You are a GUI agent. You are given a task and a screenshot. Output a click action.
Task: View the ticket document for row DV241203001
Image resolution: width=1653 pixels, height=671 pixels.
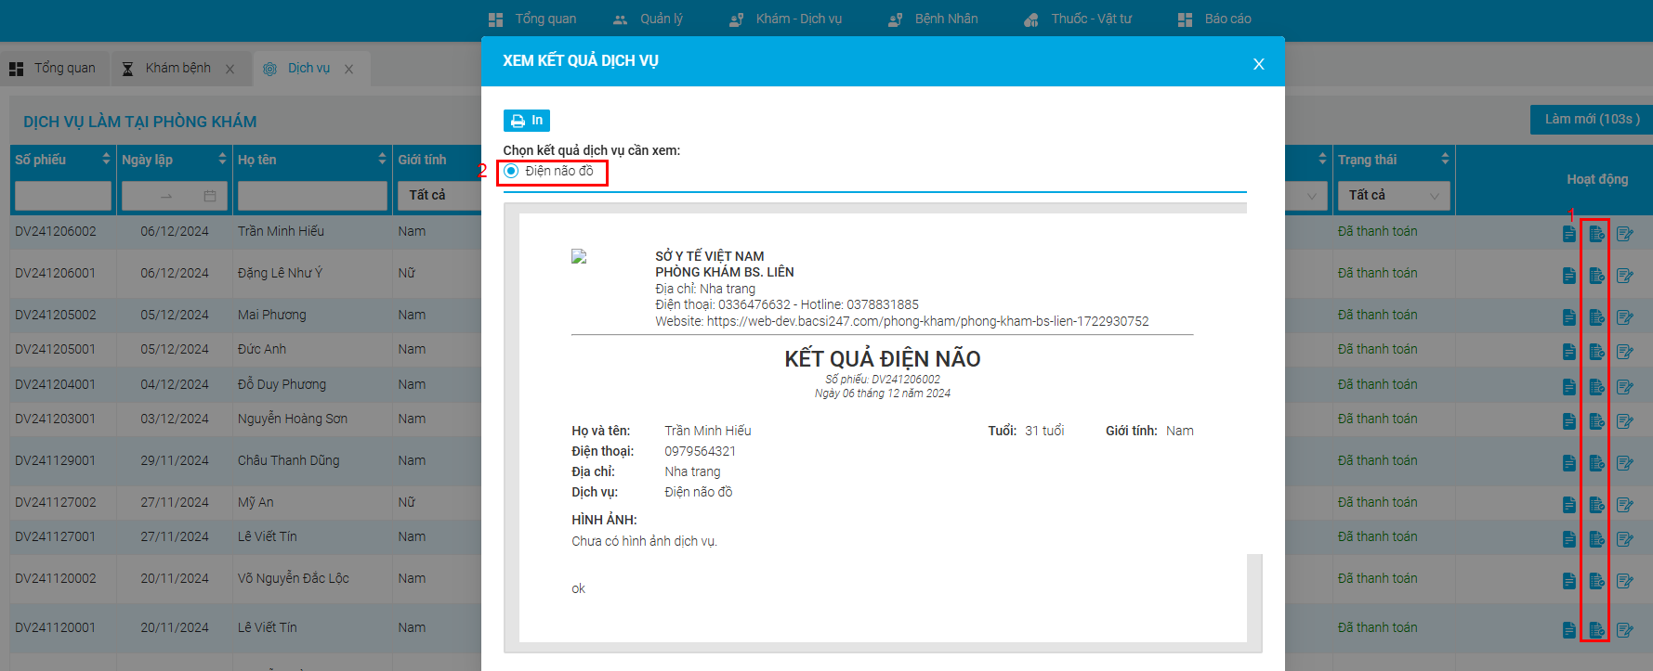[1568, 421]
